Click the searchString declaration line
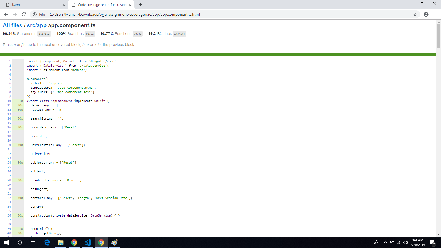Image resolution: width=441 pixels, height=248 pixels. [47, 118]
